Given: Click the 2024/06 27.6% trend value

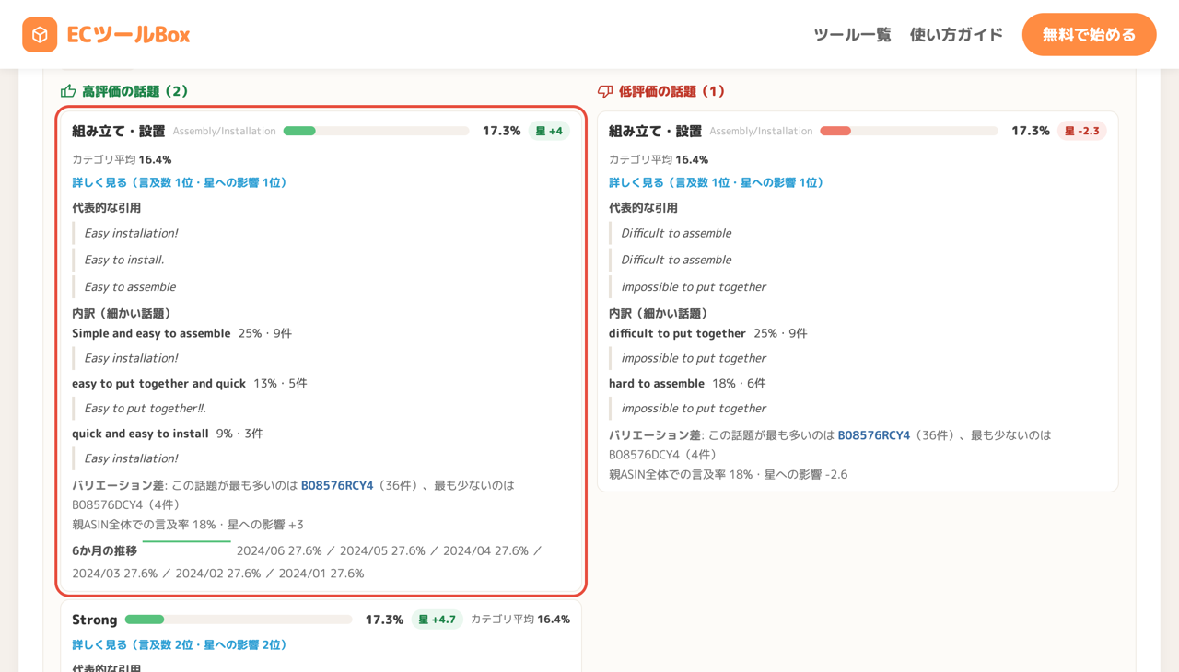Looking at the screenshot, I should pos(279,550).
